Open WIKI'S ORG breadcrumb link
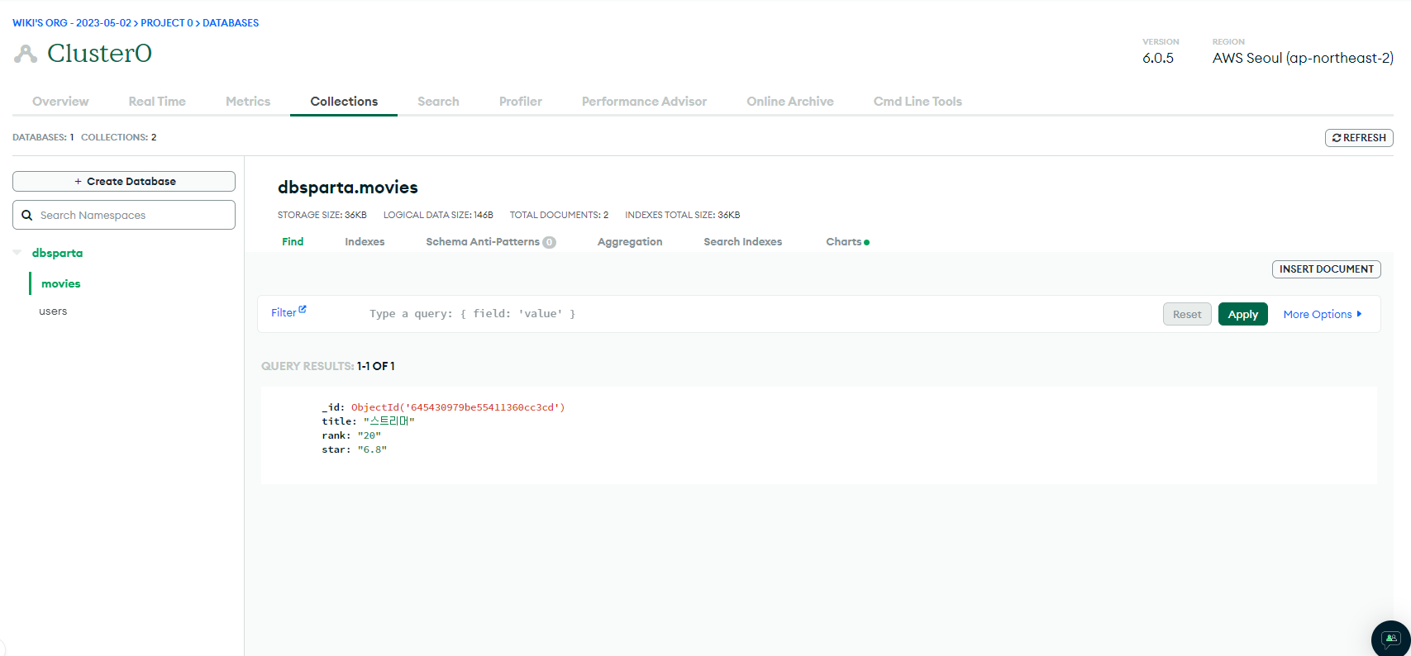 point(72,23)
